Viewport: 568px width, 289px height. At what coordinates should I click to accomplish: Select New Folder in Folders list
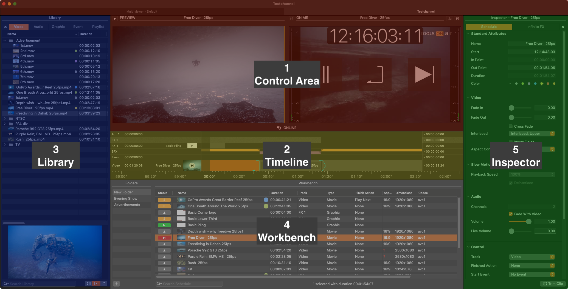click(131, 192)
